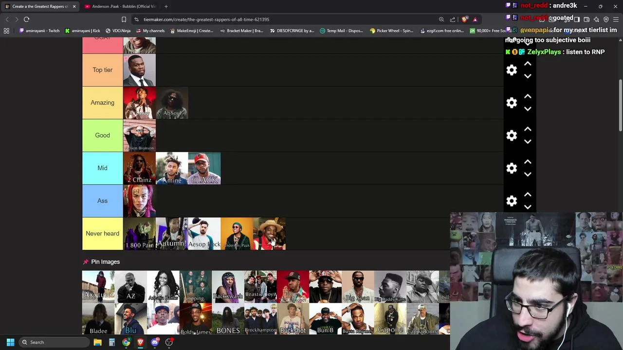Pick AZ image from image pool

[130, 286]
